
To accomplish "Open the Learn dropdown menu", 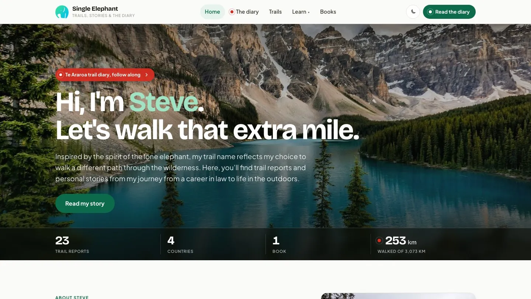I will click(x=301, y=12).
